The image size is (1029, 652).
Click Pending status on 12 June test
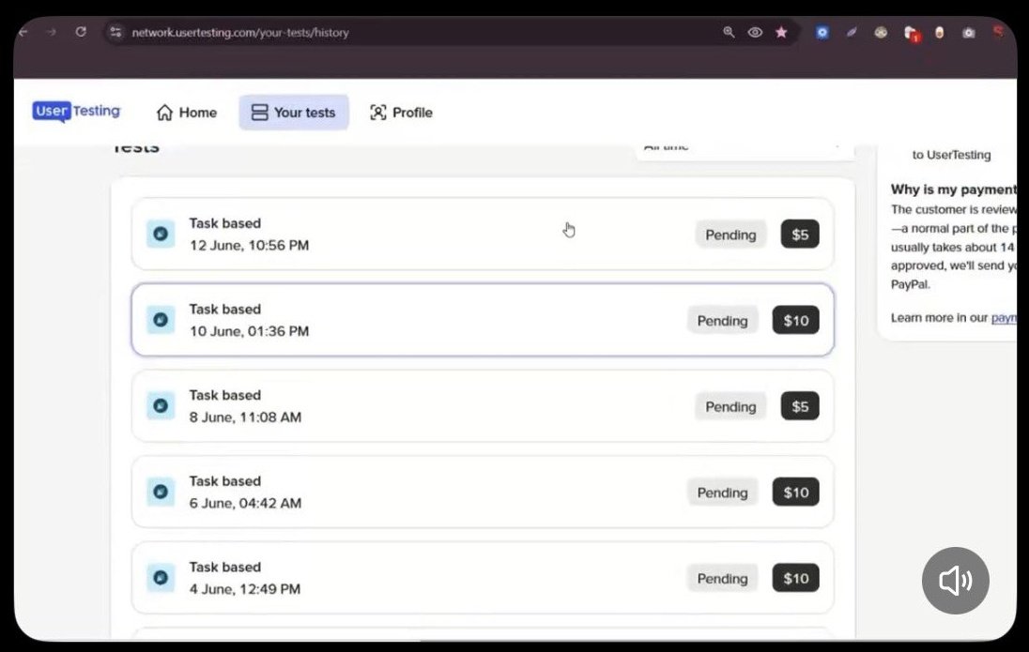[x=730, y=235]
